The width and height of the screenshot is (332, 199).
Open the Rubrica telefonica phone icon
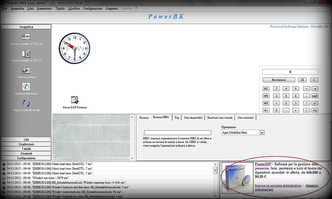pyautogui.click(x=26, y=86)
